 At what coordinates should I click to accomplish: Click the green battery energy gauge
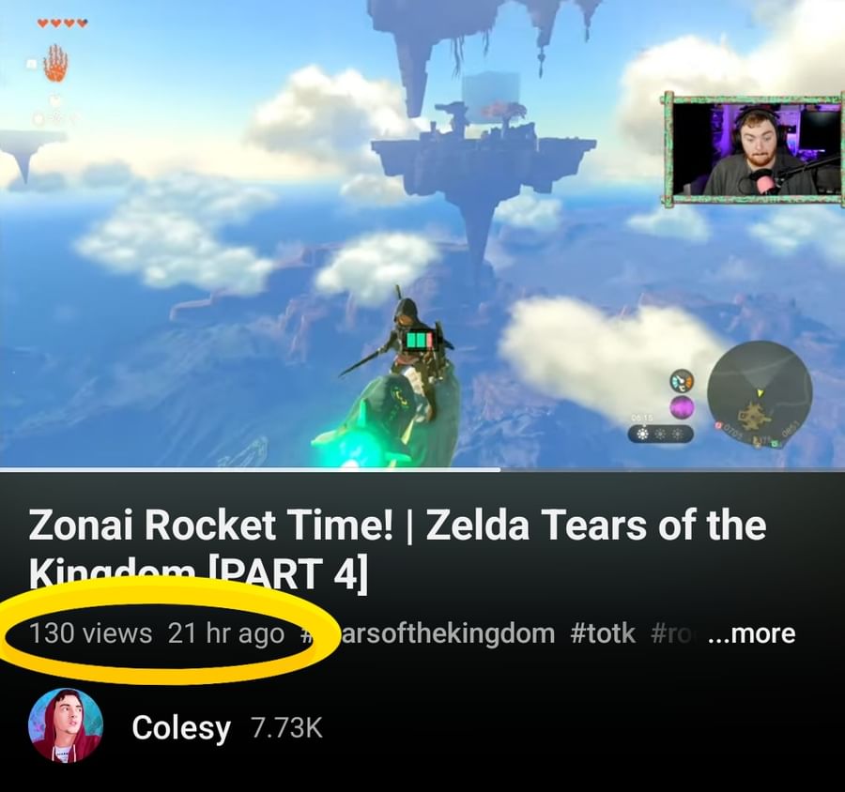[x=419, y=340]
